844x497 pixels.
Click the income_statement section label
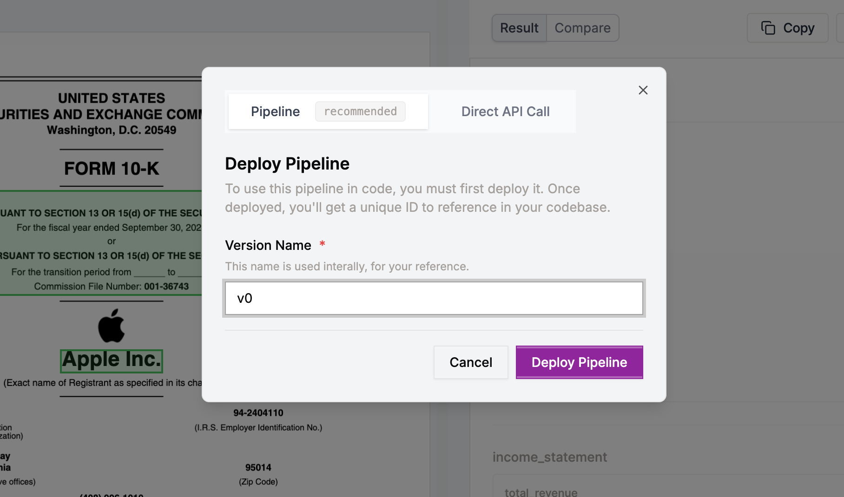[550, 457]
